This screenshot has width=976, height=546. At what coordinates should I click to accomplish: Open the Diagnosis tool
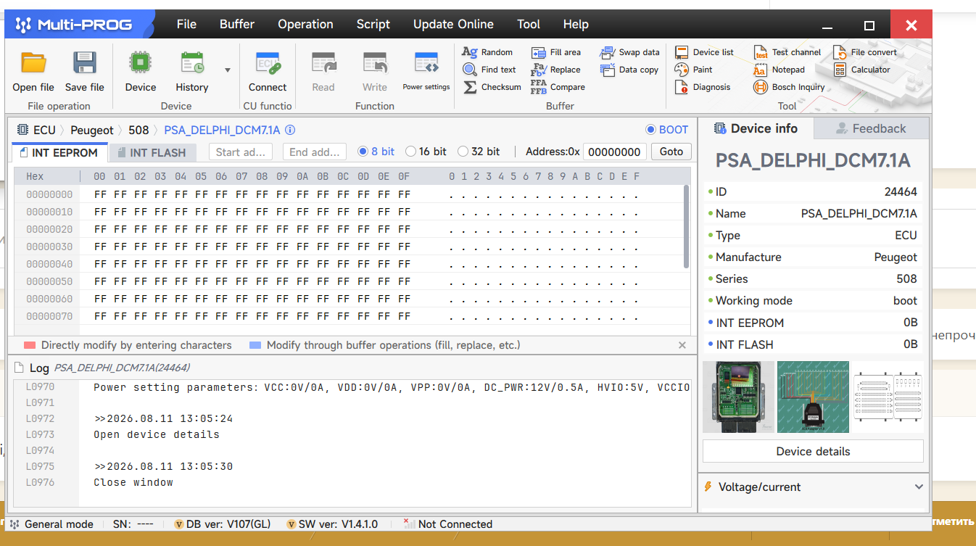[703, 87]
